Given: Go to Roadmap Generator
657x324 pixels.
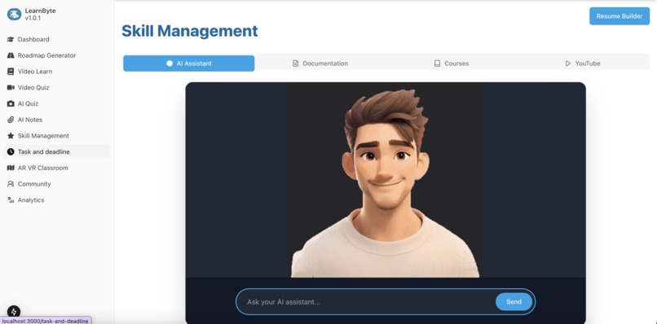Looking at the screenshot, I should (57, 55).
